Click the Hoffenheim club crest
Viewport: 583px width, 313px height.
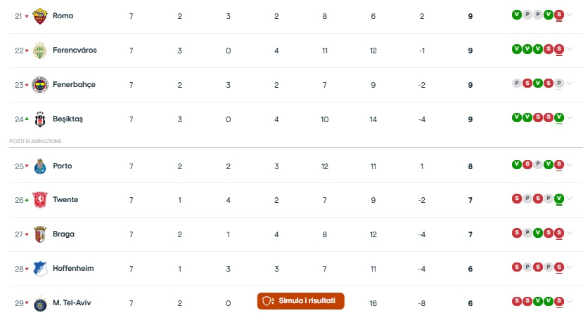(x=40, y=269)
